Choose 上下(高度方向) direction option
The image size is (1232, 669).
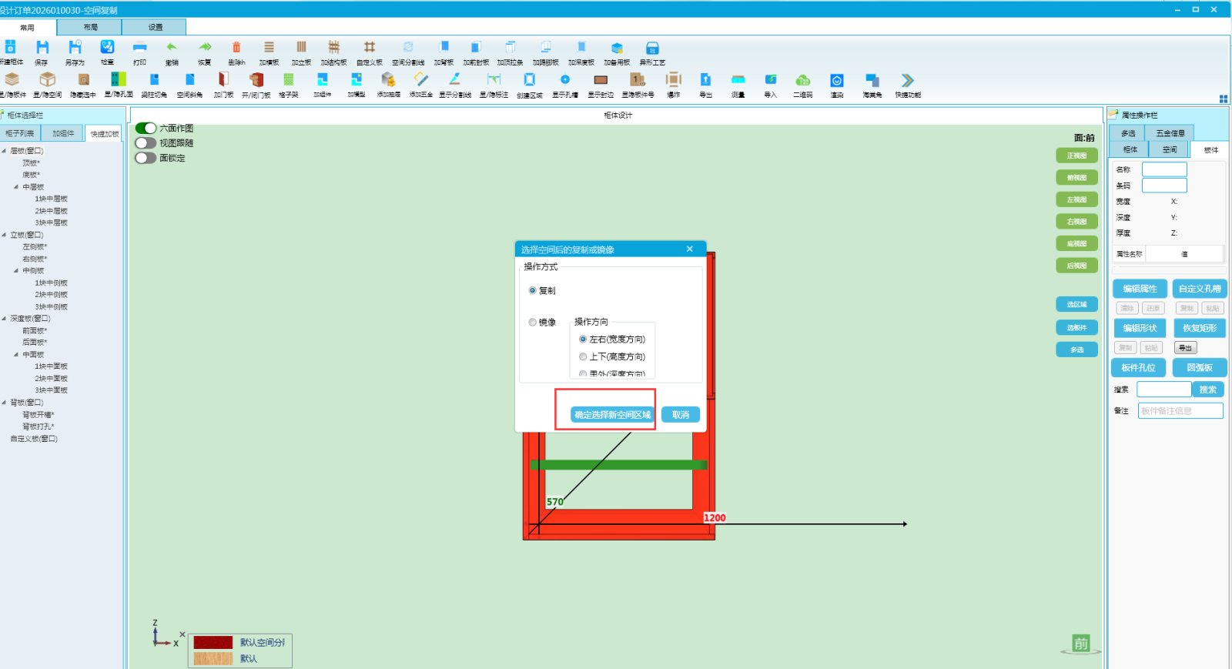[x=583, y=356]
